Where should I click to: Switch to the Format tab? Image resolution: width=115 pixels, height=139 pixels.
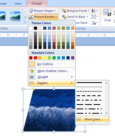37,4
